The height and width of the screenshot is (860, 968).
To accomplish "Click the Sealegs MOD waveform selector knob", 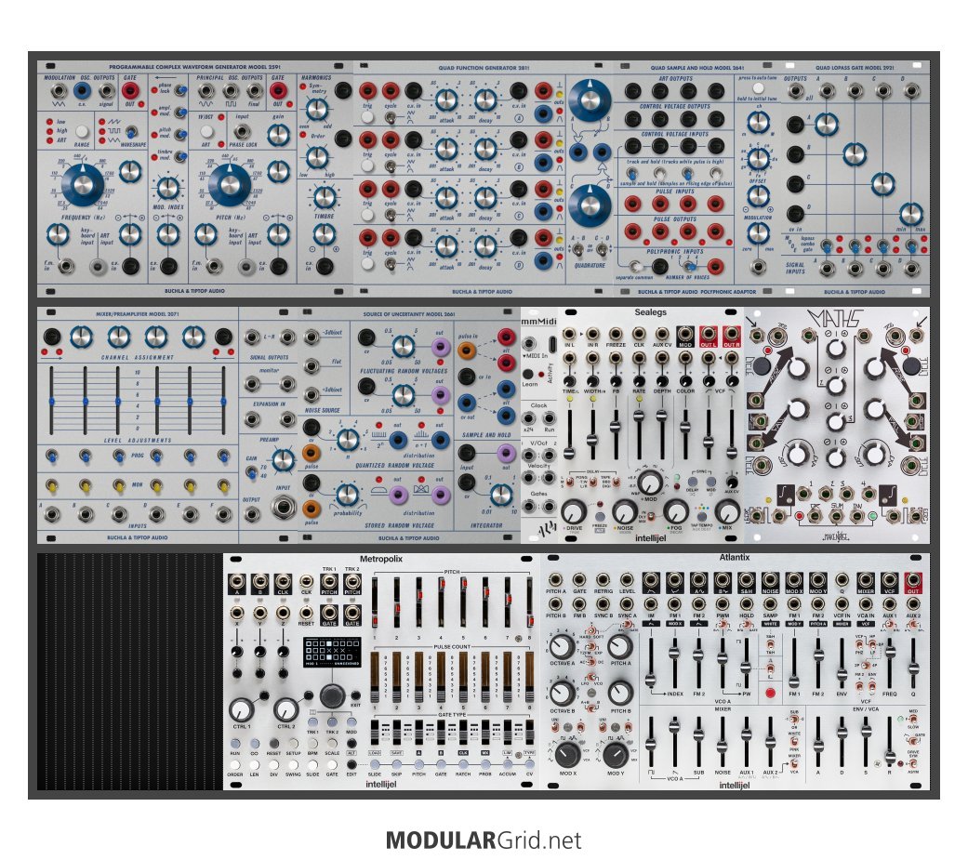I will [x=649, y=483].
